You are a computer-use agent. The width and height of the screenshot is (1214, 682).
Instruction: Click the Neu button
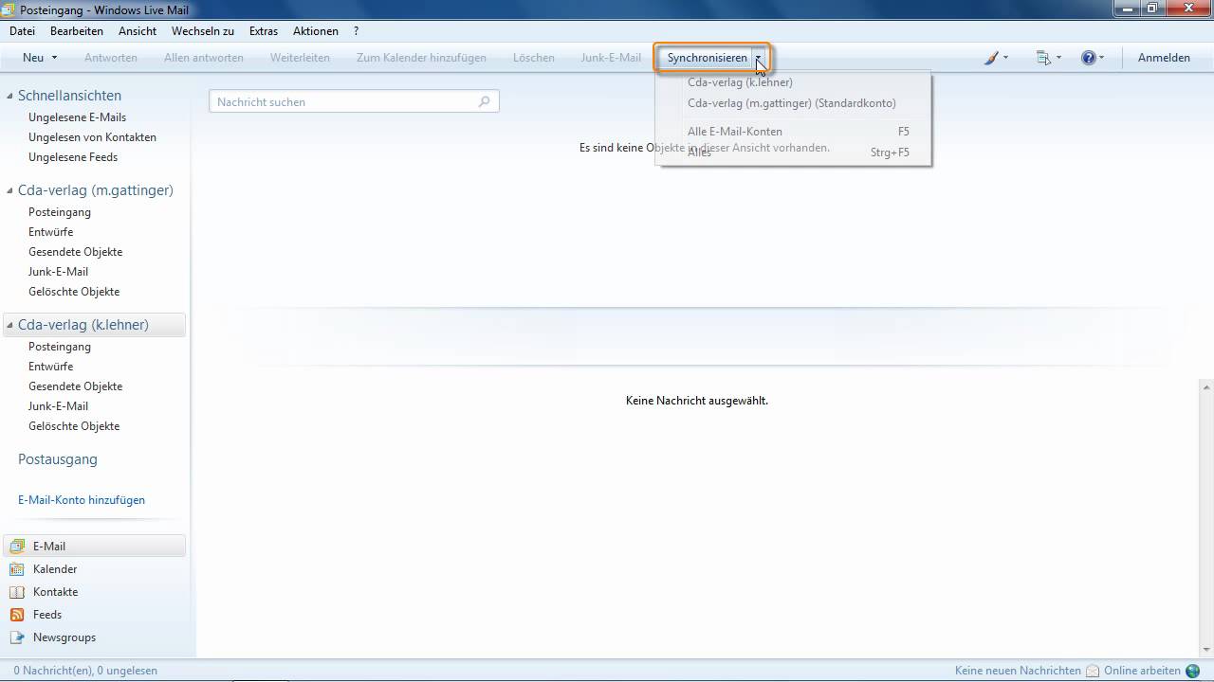(x=33, y=58)
